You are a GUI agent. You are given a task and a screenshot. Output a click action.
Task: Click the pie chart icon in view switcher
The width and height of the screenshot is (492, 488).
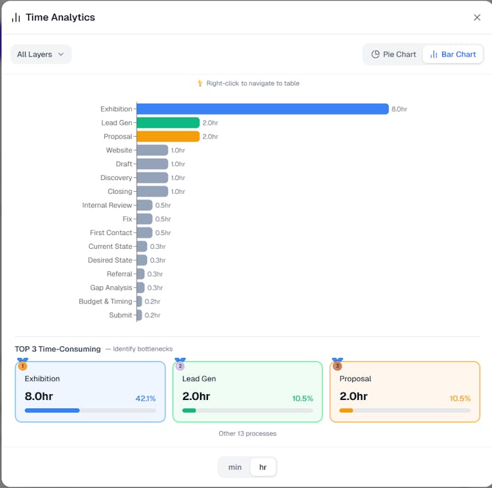coord(376,55)
